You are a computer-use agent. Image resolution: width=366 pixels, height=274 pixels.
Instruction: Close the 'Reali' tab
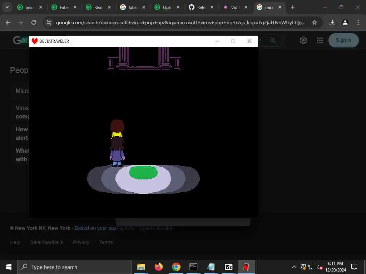[109, 7]
